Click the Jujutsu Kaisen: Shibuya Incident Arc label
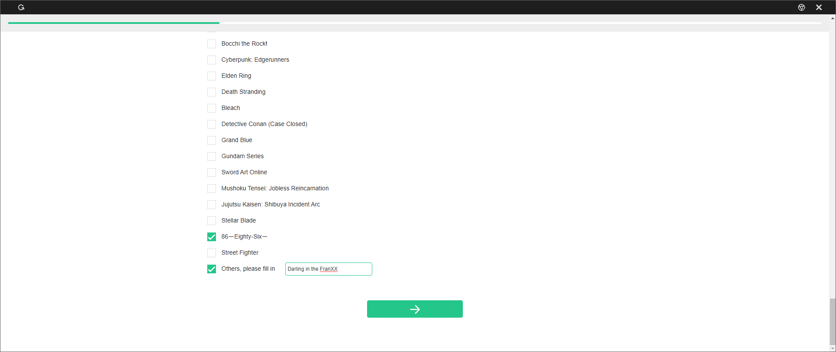Image resolution: width=836 pixels, height=352 pixels. [x=271, y=205]
